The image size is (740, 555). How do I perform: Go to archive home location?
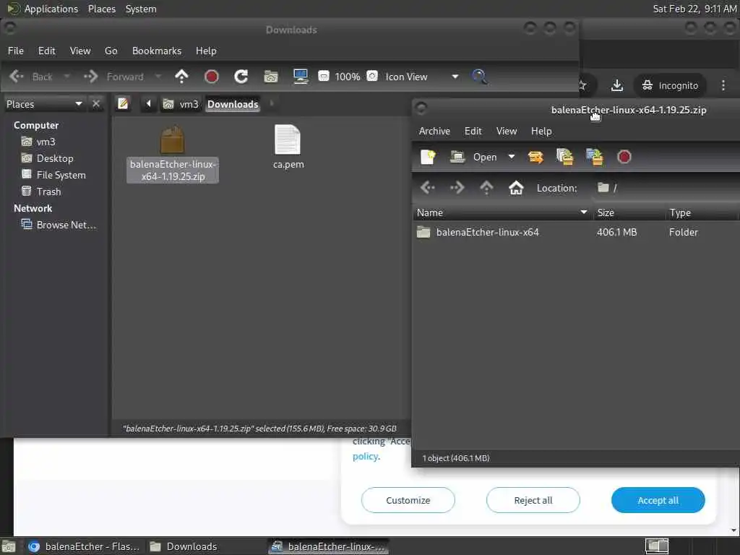click(516, 188)
